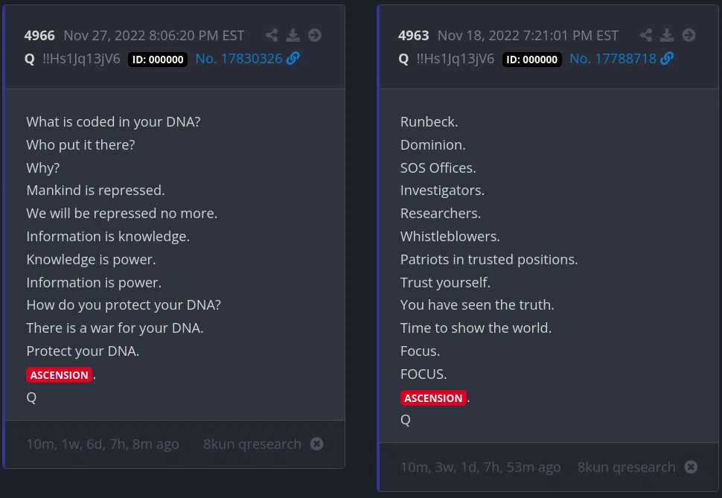Screen dimensions: 722x498
Task: Click chain link icon beside No. 17830326
Action: coord(293,58)
